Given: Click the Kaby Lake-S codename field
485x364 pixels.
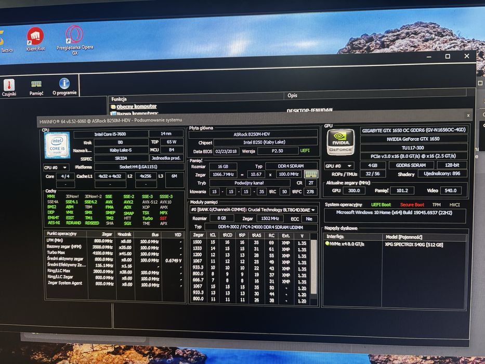Looking at the screenshot, I should coord(121,150).
